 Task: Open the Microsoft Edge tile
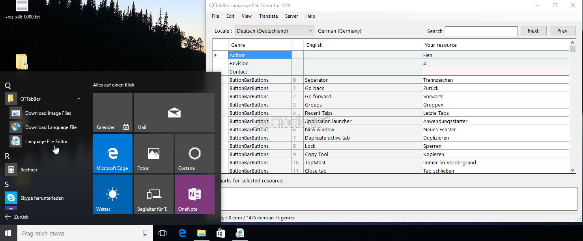[113, 153]
